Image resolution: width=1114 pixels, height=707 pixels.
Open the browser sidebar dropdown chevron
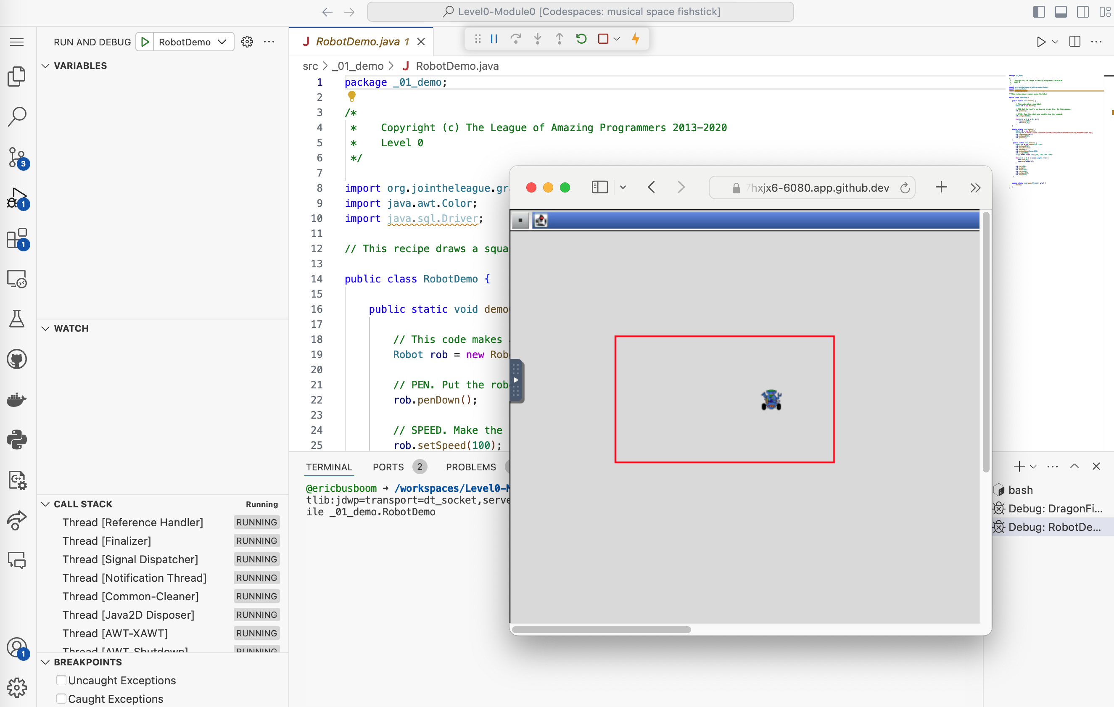click(623, 187)
